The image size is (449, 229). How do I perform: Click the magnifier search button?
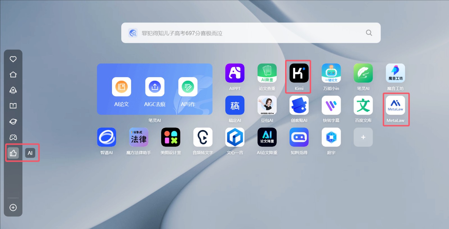pos(369,33)
